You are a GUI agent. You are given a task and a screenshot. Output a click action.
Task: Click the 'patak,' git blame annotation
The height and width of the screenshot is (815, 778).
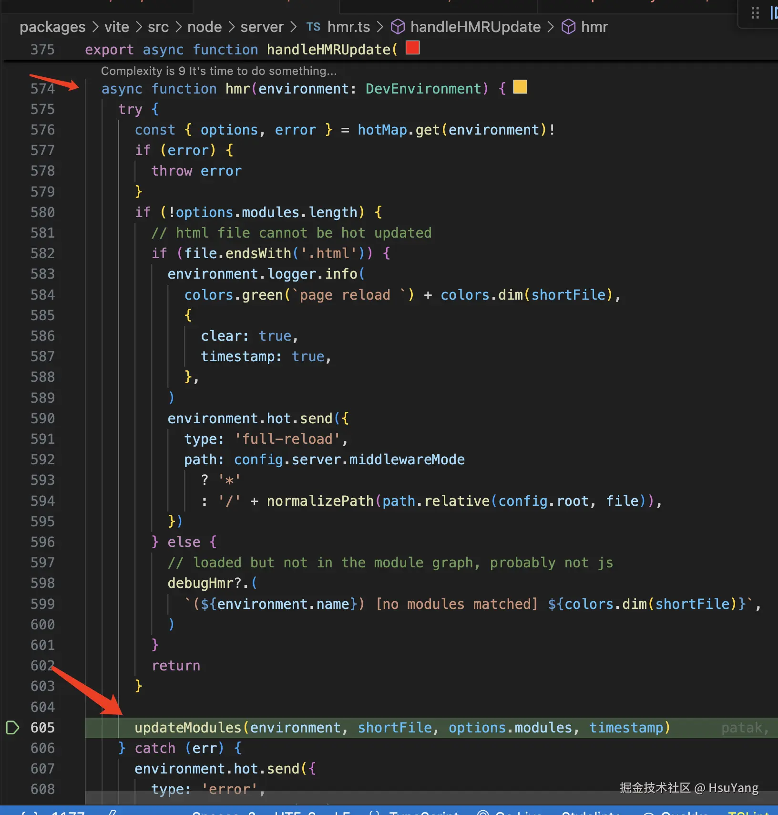(745, 728)
